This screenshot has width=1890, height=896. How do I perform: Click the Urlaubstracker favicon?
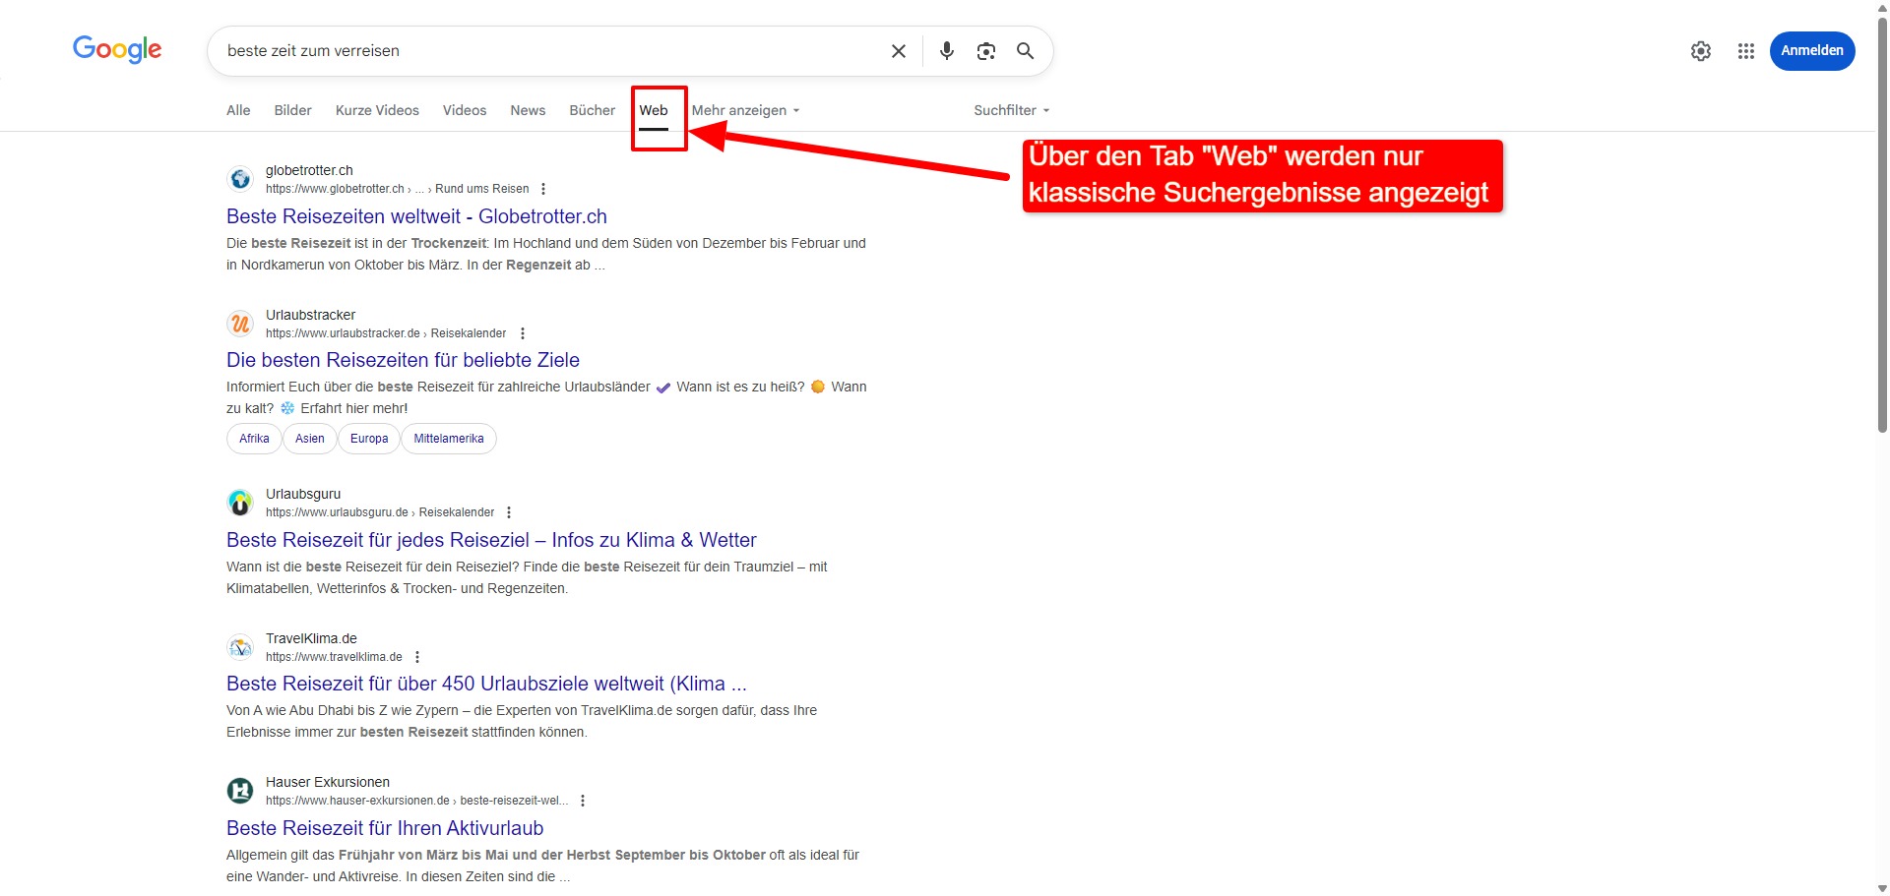point(240,324)
